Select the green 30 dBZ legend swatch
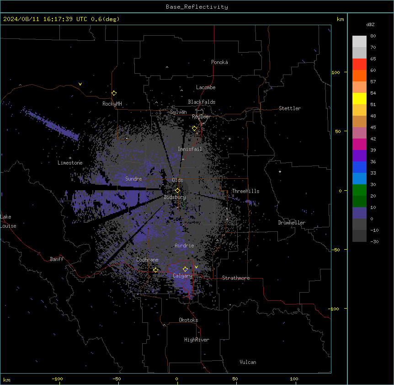 [359, 190]
